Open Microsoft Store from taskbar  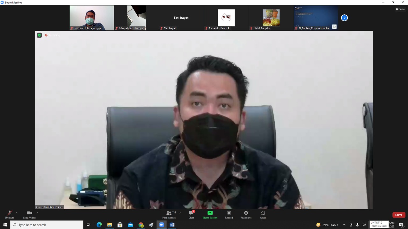pyautogui.click(x=120, y=225)
